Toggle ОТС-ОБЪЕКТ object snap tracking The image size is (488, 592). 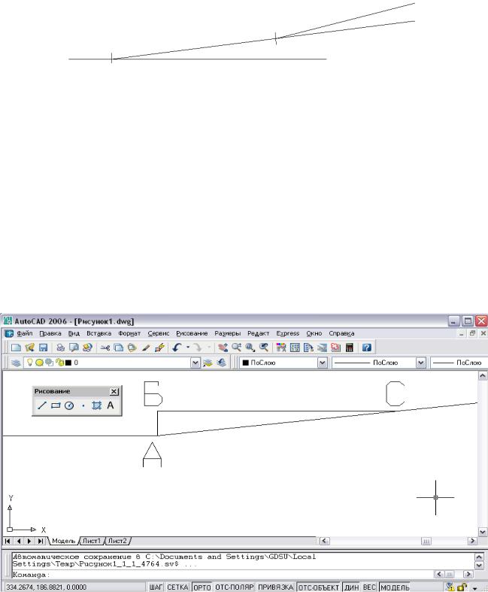click(319, 587)
